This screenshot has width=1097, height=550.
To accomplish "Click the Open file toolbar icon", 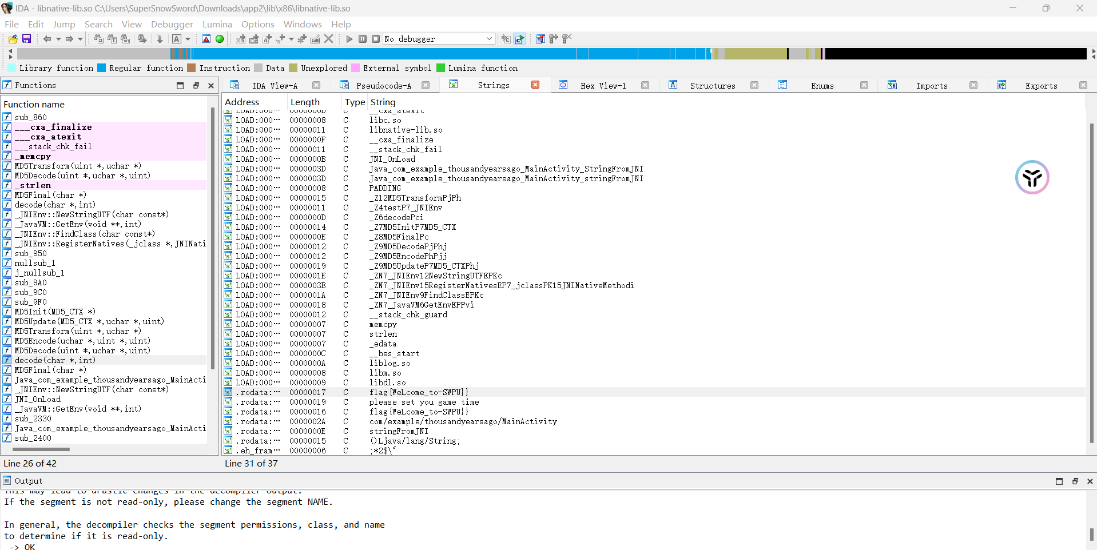I will pos(13,39).
